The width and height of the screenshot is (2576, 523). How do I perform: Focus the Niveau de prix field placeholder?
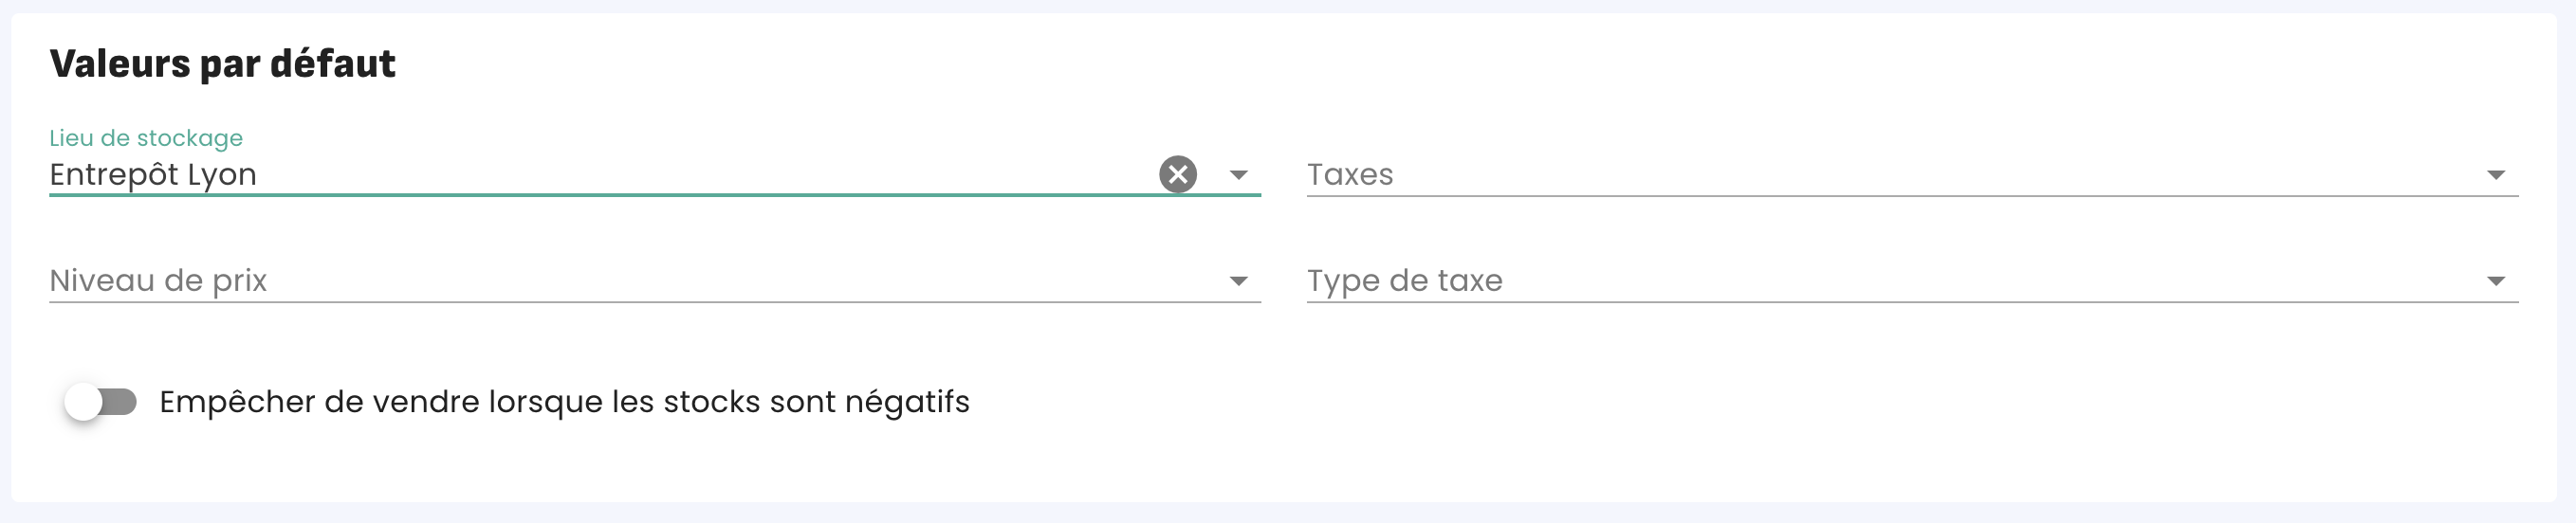(x=158, y=280)
